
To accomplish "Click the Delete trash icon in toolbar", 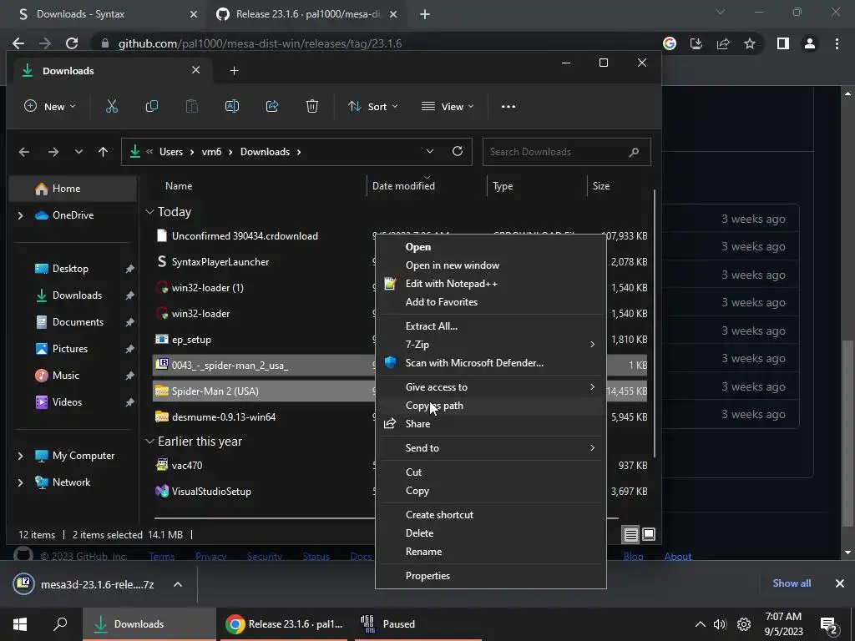I will click(312, 106).
